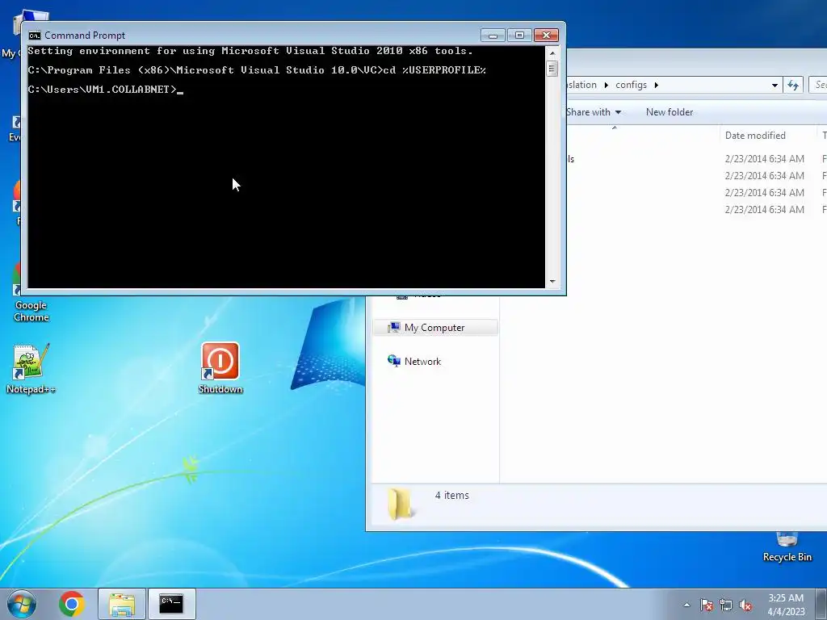Open the Recycle Bin desktop icon
The image size is (827, 620).
point(787,548)
